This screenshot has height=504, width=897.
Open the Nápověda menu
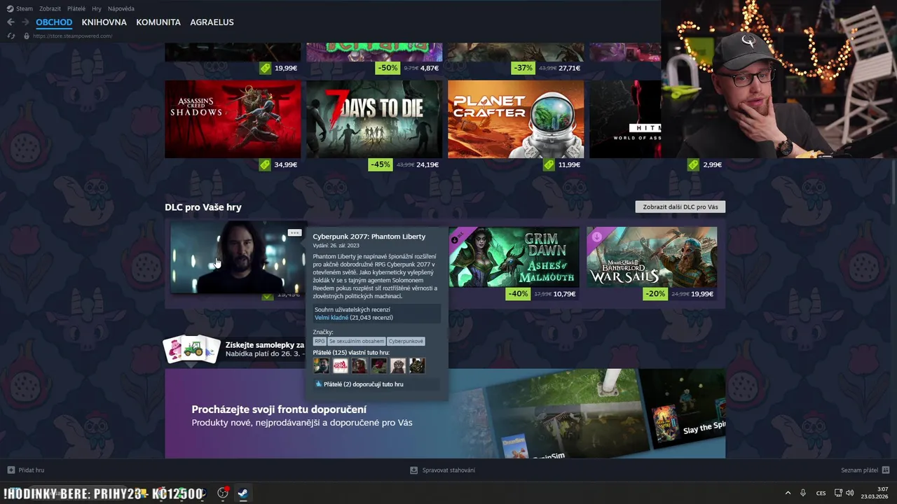coord(121,8)
